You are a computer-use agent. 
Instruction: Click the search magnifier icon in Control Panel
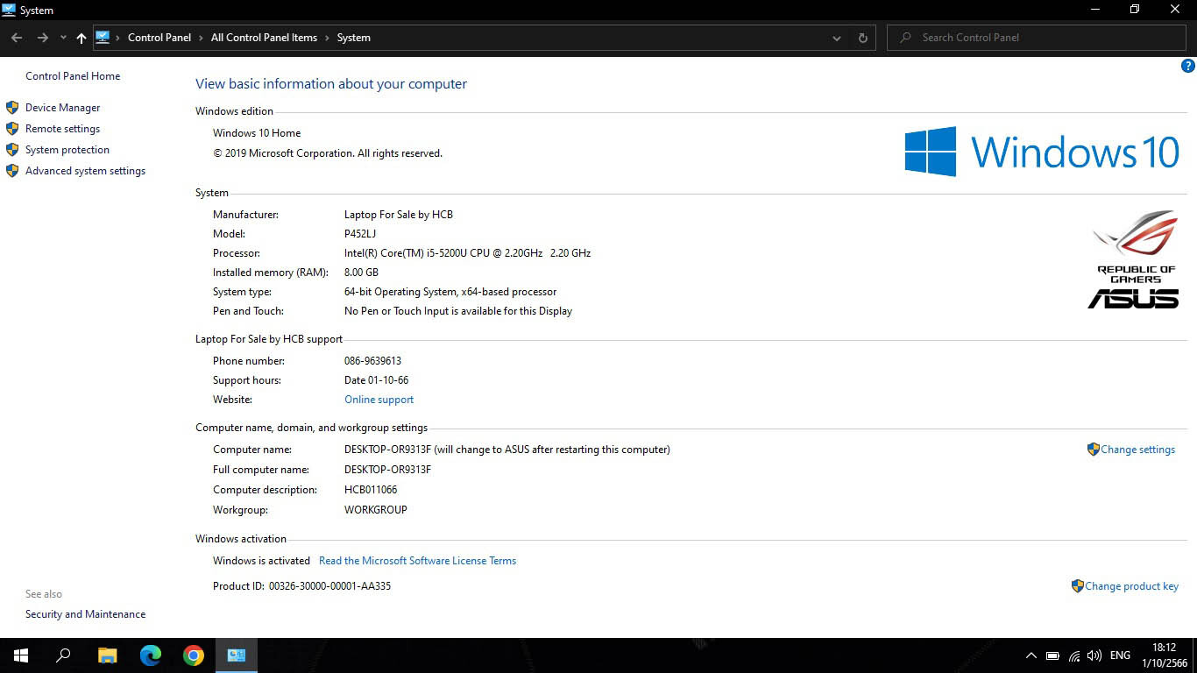tap(905, 38)
